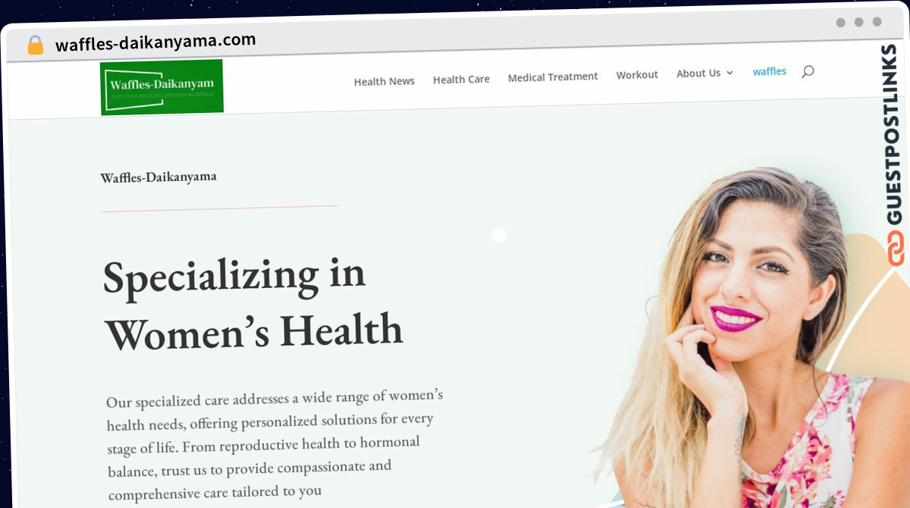Open the search magnifier icon
Screen dimensions: 910x508
point(808,71)
